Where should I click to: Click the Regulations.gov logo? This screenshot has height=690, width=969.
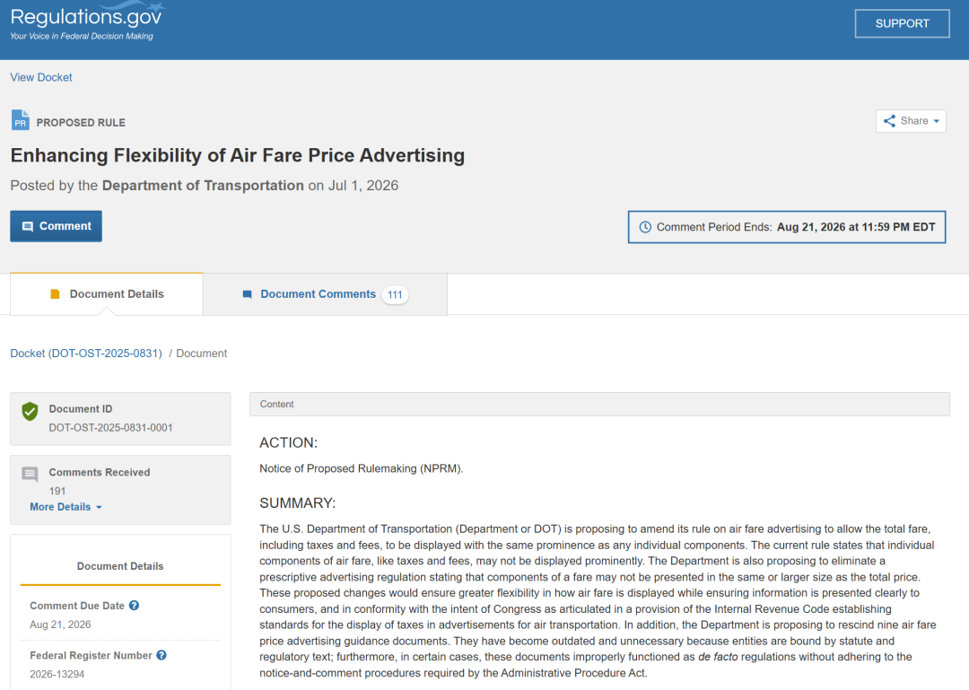(86, 22)
